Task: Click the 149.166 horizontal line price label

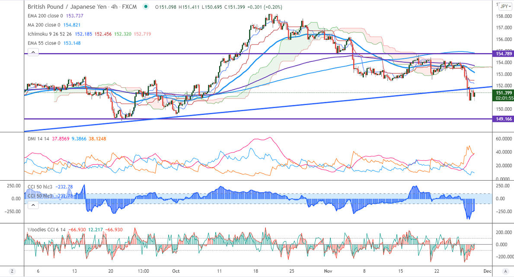Action: click(503, 119)
